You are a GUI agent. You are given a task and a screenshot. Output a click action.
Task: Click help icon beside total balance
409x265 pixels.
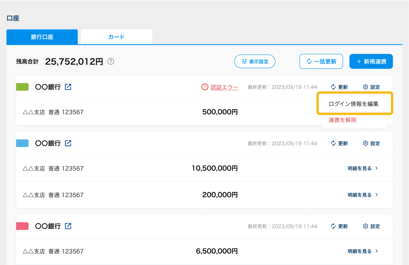111,62
